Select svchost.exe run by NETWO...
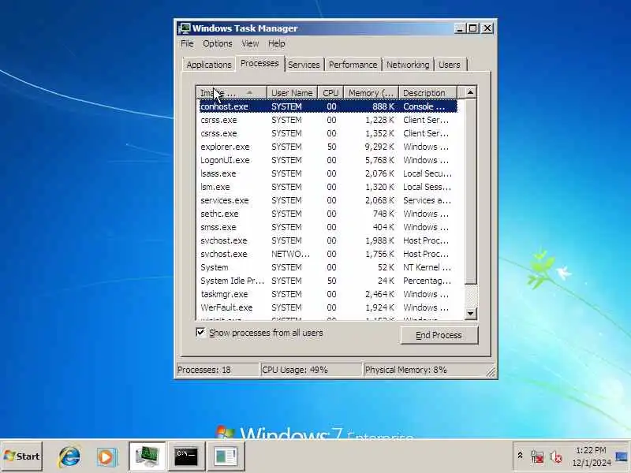 [x=328, y=254]
